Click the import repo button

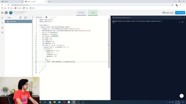coord(168,13)
